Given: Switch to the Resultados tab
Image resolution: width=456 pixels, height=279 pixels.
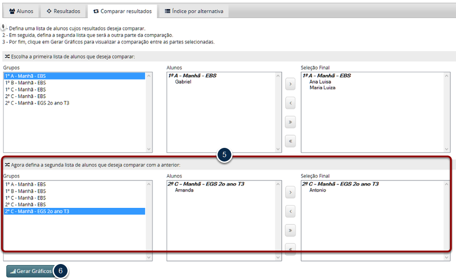Looking at the screenshot, I should tap(64, 11).
